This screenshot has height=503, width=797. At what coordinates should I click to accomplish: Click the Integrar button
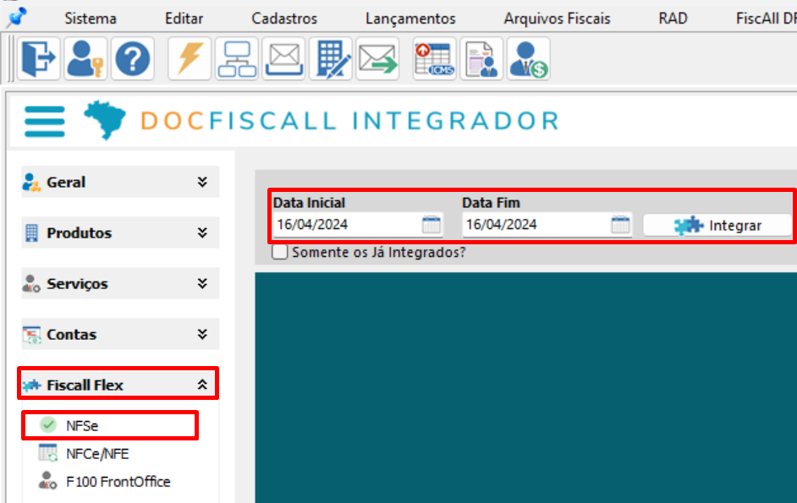[717, 225]
